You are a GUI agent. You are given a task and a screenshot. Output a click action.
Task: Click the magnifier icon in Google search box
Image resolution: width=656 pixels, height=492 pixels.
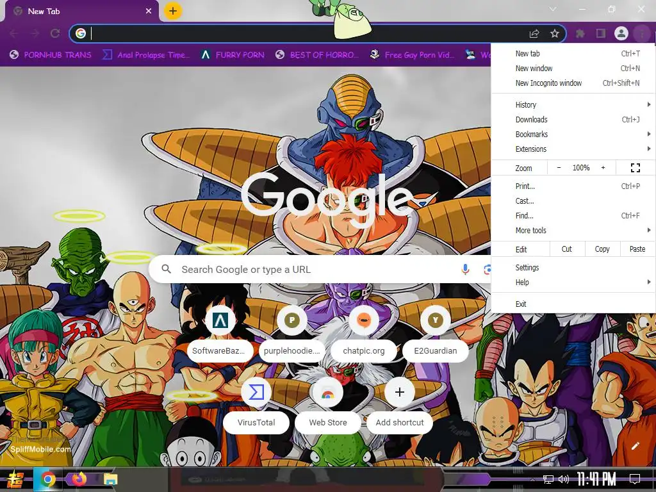[166, 269]
